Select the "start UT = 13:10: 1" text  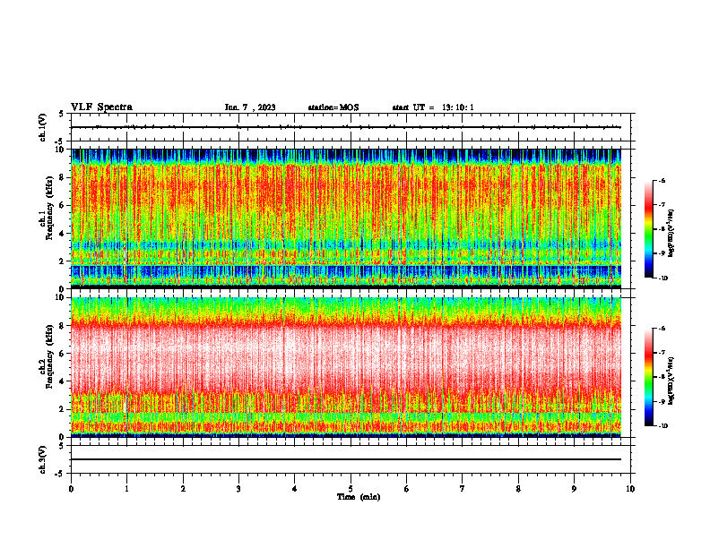point(433,107)
